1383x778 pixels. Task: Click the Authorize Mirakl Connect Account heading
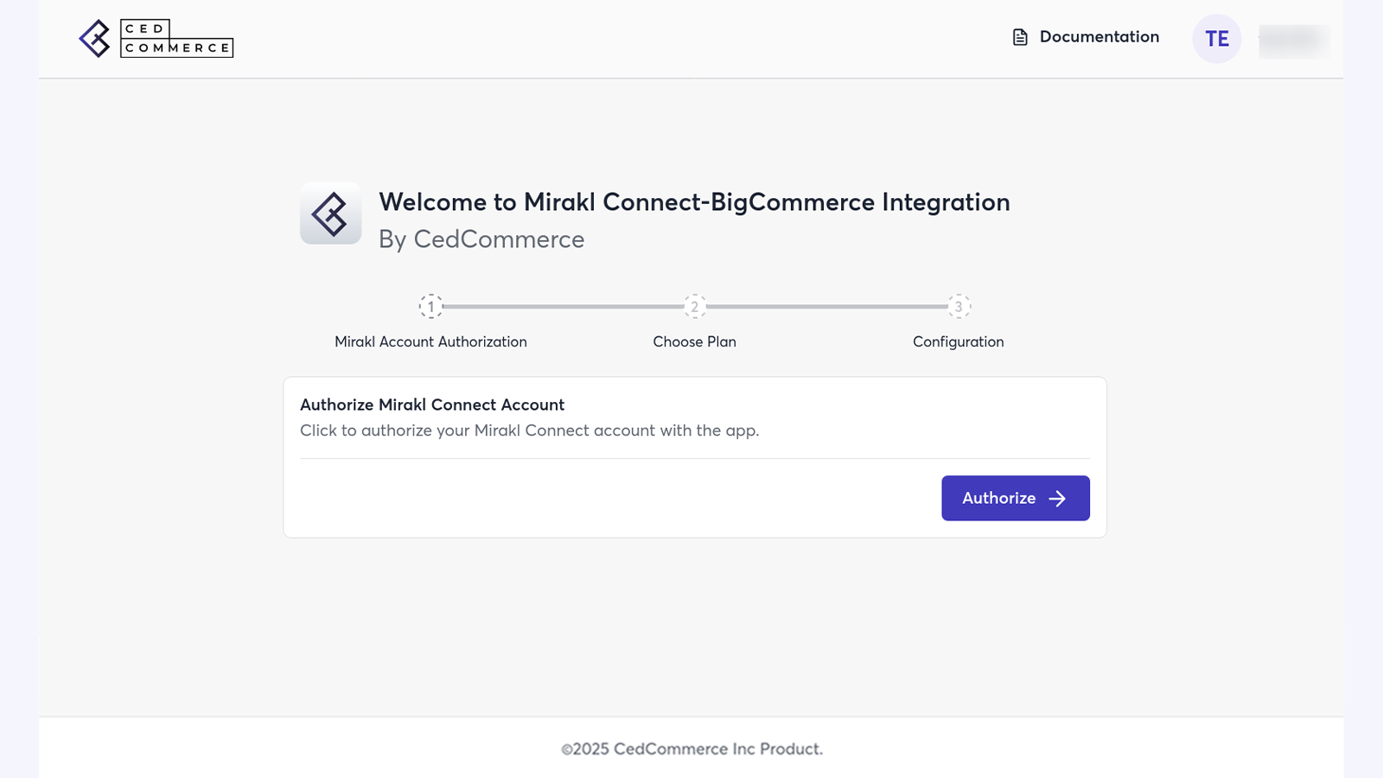pos(432,405)
